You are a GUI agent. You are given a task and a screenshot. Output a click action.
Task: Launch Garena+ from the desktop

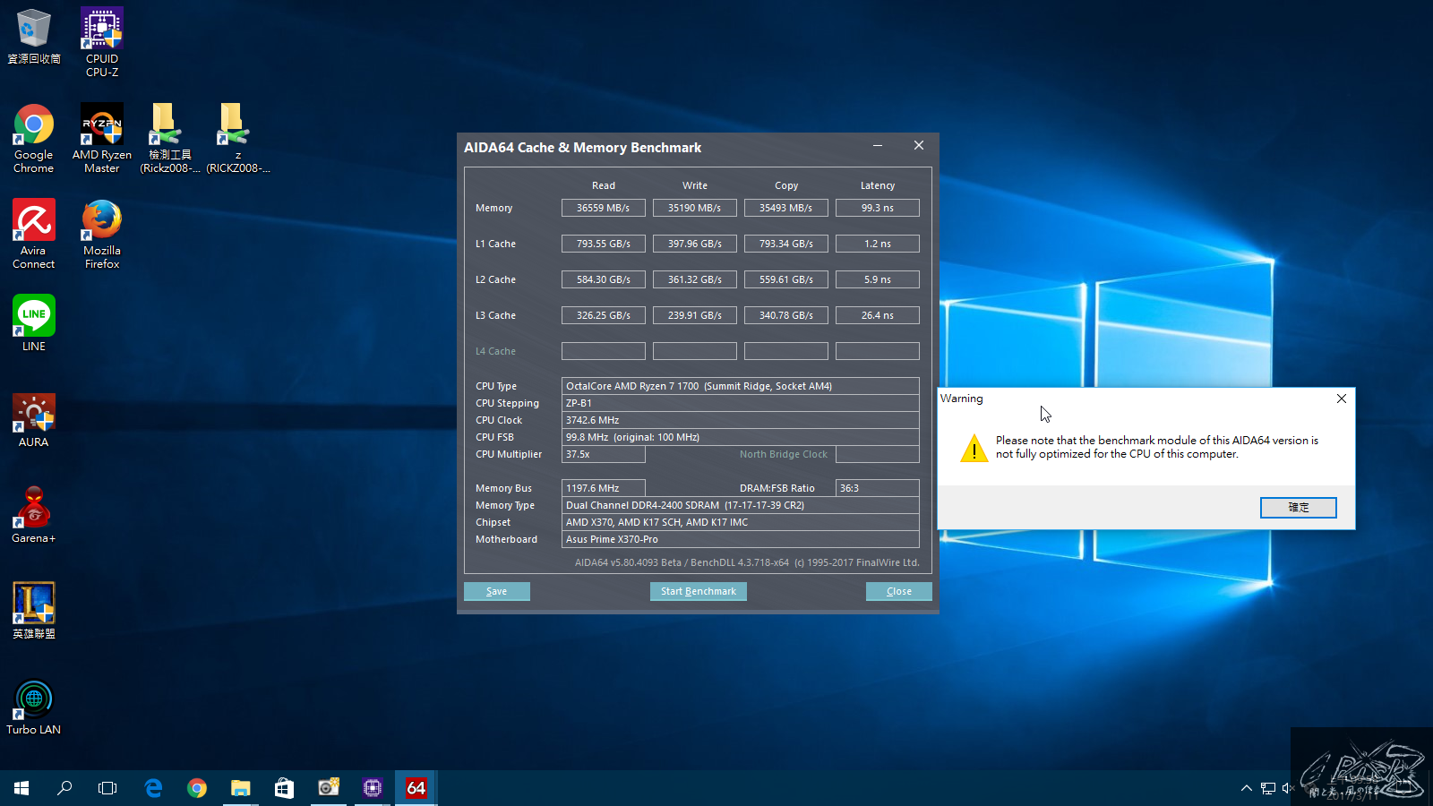point(34,516)
